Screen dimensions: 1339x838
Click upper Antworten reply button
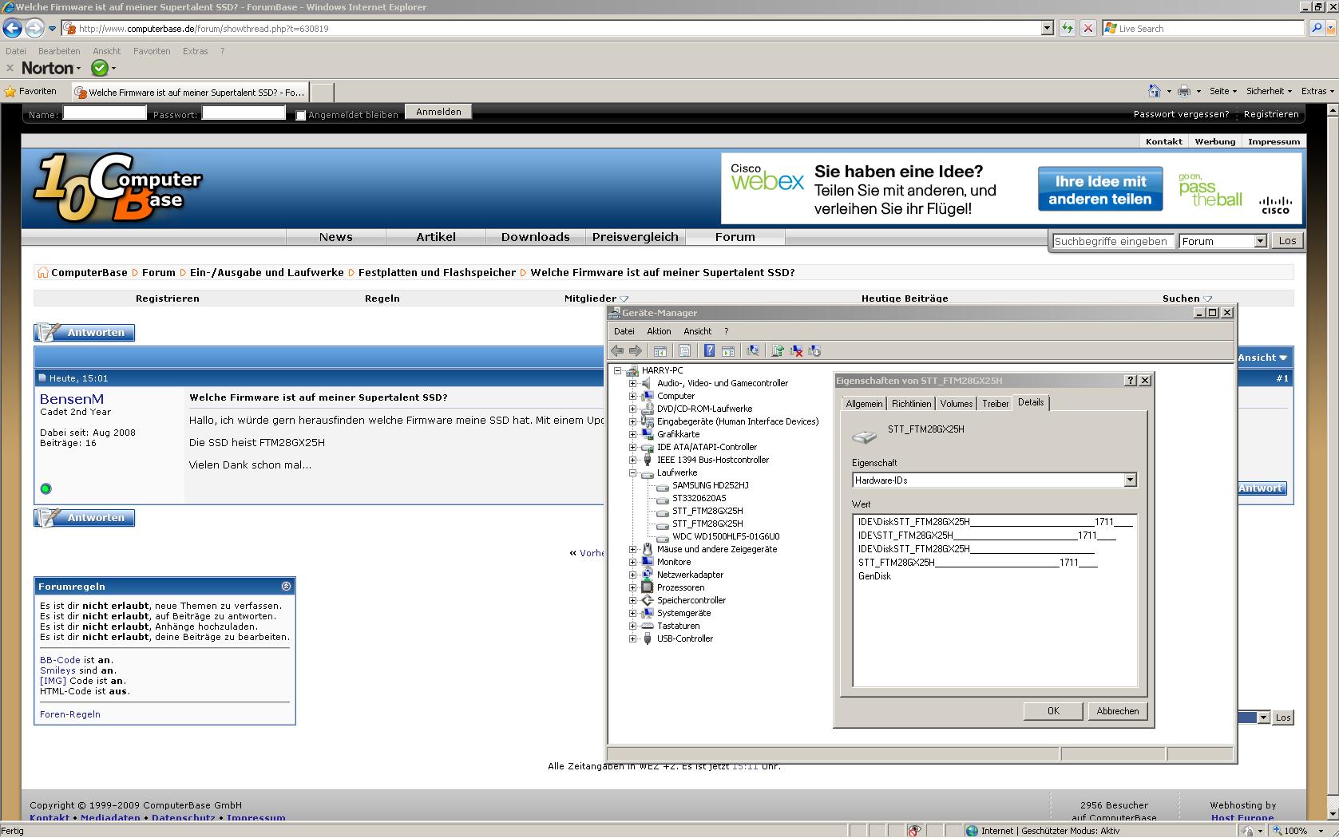(x=85, y=333)
